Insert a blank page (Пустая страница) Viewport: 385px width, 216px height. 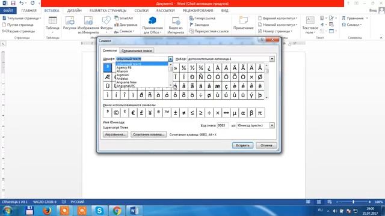[x=17, y=25]
